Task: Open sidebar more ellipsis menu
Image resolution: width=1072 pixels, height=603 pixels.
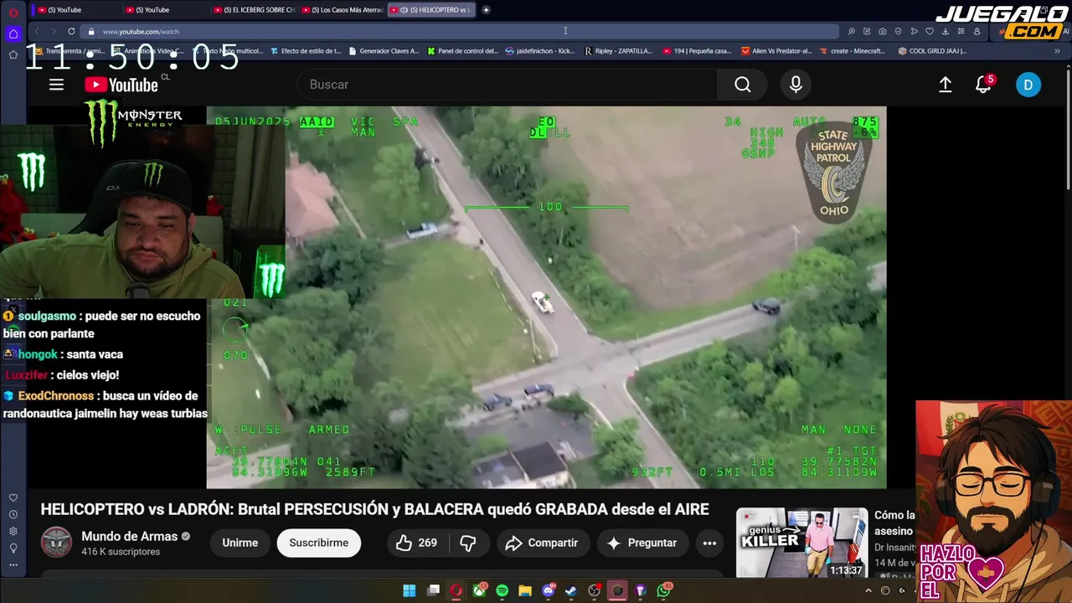Action: pos(13,564)
